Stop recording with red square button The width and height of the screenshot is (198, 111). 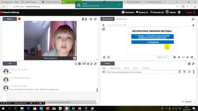tap(19, 19)
